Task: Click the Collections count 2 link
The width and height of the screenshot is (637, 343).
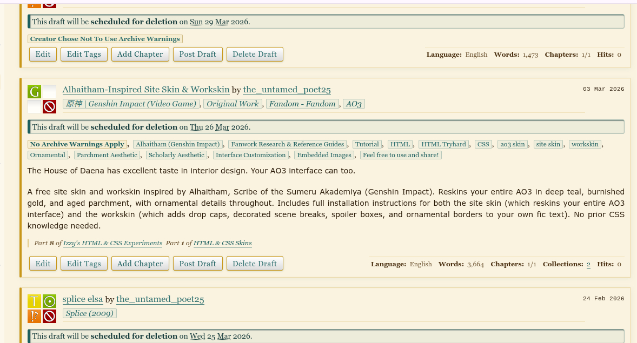Action: coord(588,264)
